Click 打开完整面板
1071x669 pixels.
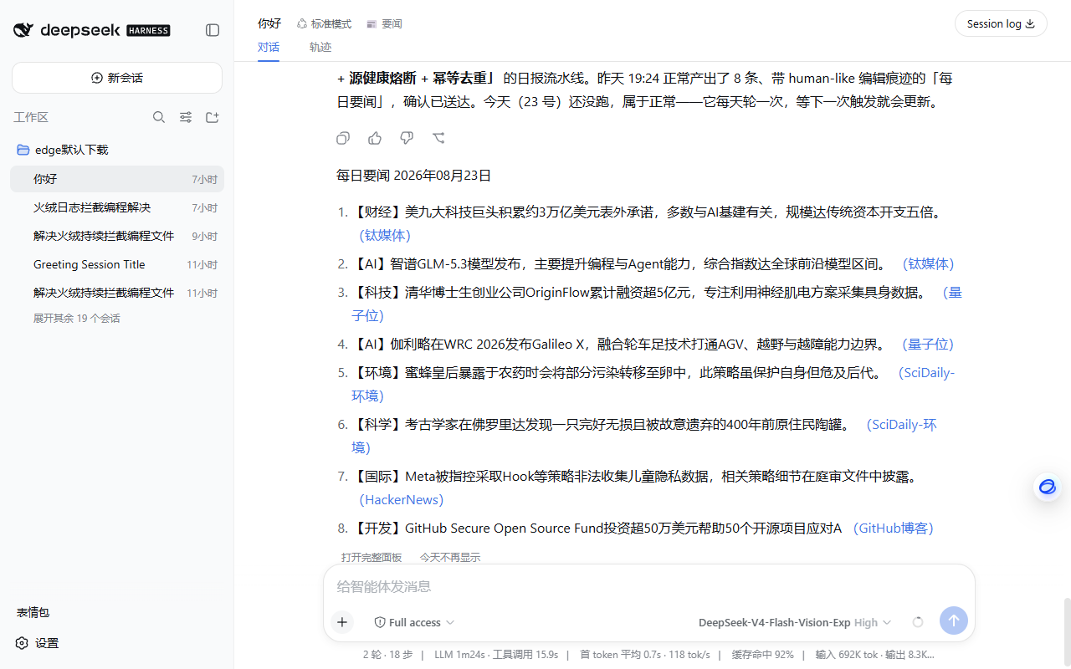point(372,557)
